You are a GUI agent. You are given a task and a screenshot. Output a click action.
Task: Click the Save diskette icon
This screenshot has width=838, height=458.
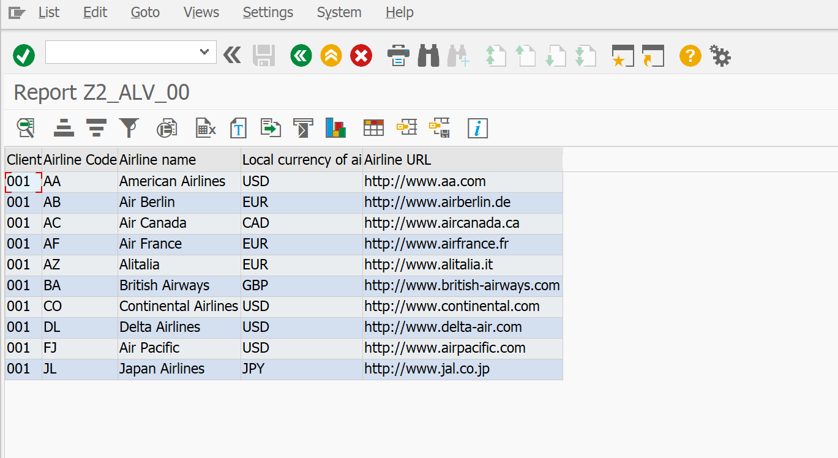pyautogui.click(x=264, y=56)
